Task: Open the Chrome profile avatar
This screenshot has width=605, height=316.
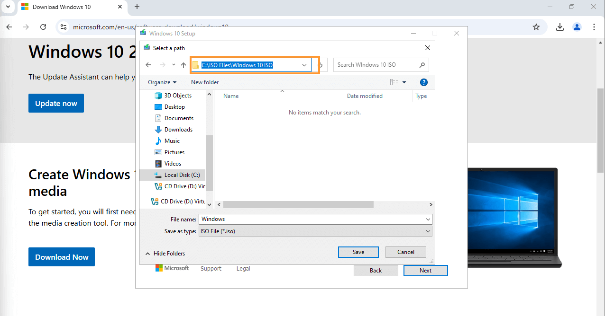Action: coord(577,27)
